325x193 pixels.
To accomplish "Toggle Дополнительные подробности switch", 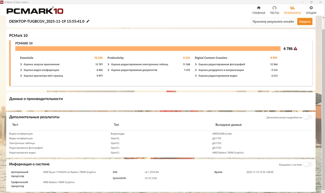I will 308,117.
